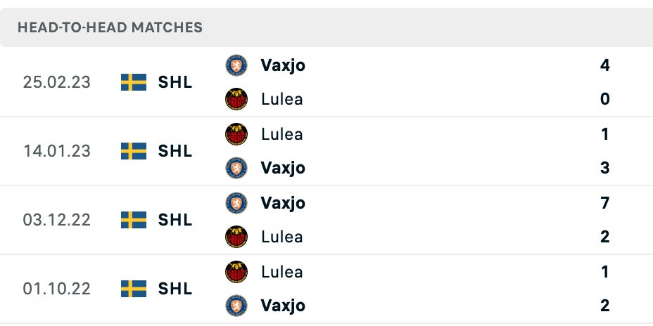Click Lulea logo in 03.12.22 match
The width and height of the screenshot is (653, 326).
pos(236,237)
